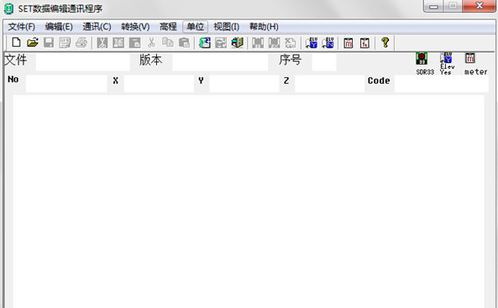Click the Cut scissors icon

tap(151, 43)
